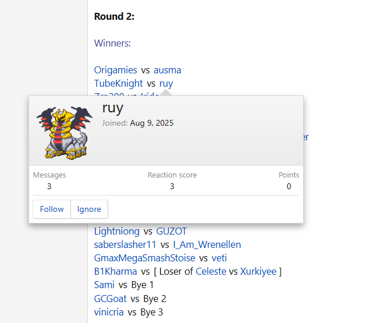Click the Xurkiyee user link
Image resolution: width=370 pixels, height=323 pixels.
(x=258, y=271)
